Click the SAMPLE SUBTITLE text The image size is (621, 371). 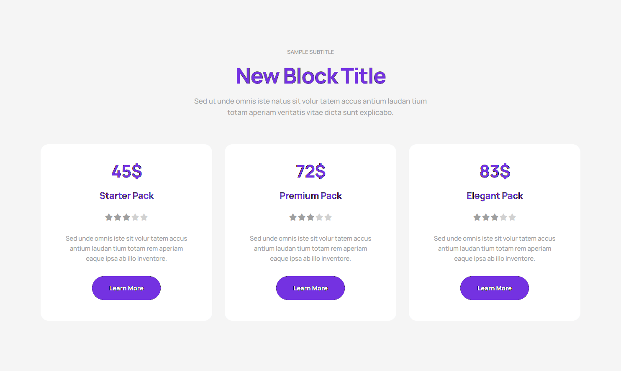click(310, 52)
